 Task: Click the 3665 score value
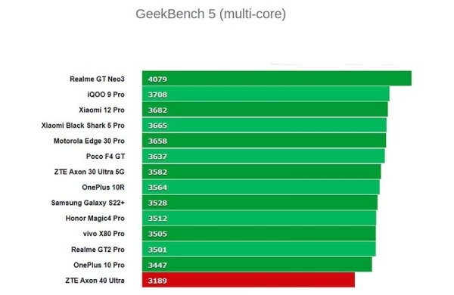[157, 126]
